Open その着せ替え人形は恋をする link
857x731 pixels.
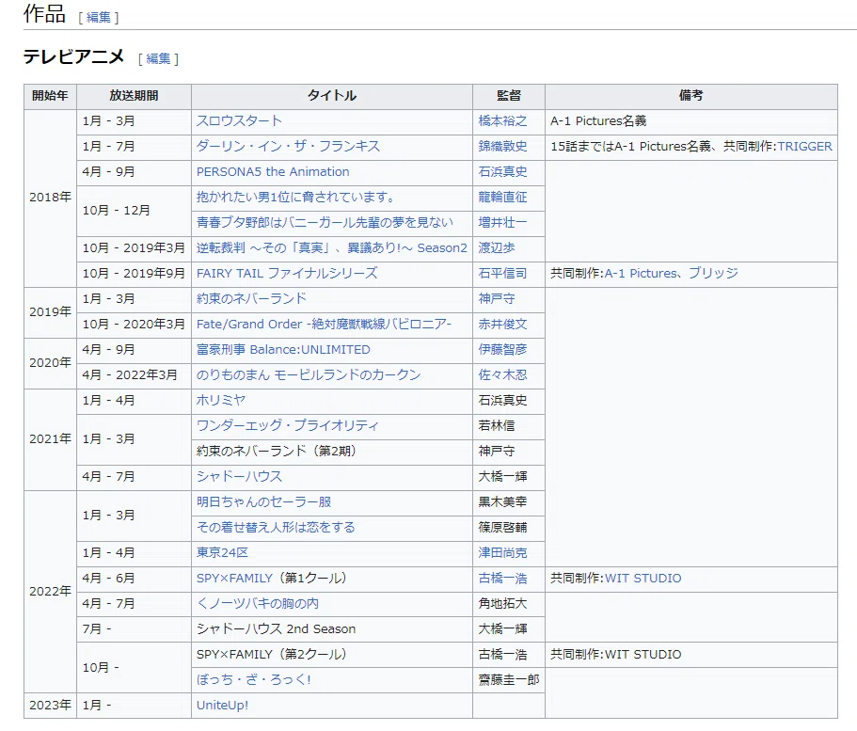(x=276, y=528)
